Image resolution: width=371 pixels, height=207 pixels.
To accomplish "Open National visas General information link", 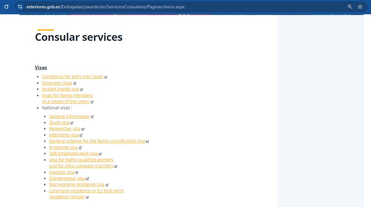I will (x=69, y=116).
